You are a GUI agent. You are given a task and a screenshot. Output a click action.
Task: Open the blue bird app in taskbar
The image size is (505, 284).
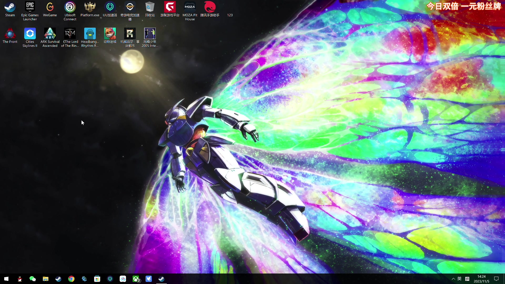pos(149,279)
